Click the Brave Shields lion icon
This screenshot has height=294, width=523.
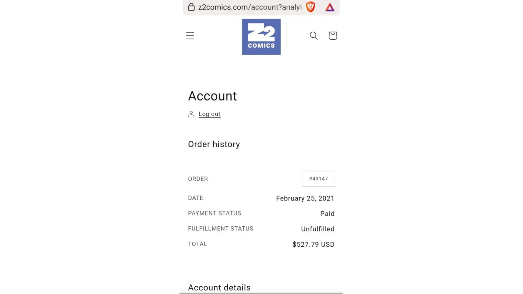coord(310,7)
